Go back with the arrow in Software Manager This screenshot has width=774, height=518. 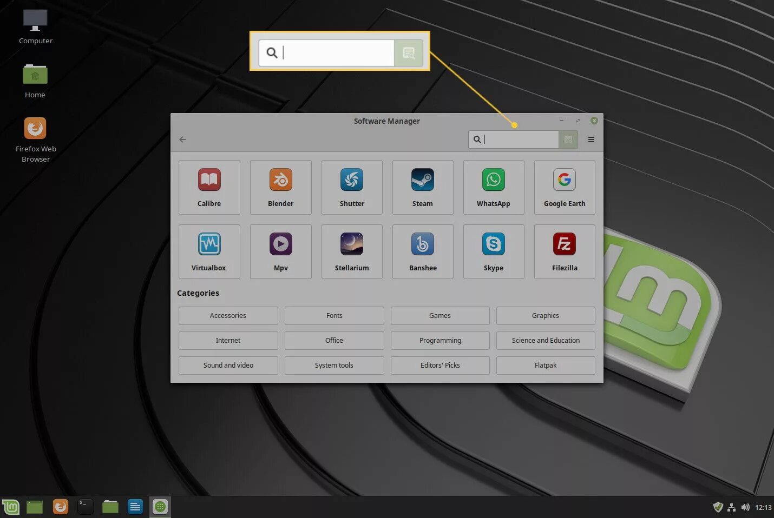click(182, 140)
